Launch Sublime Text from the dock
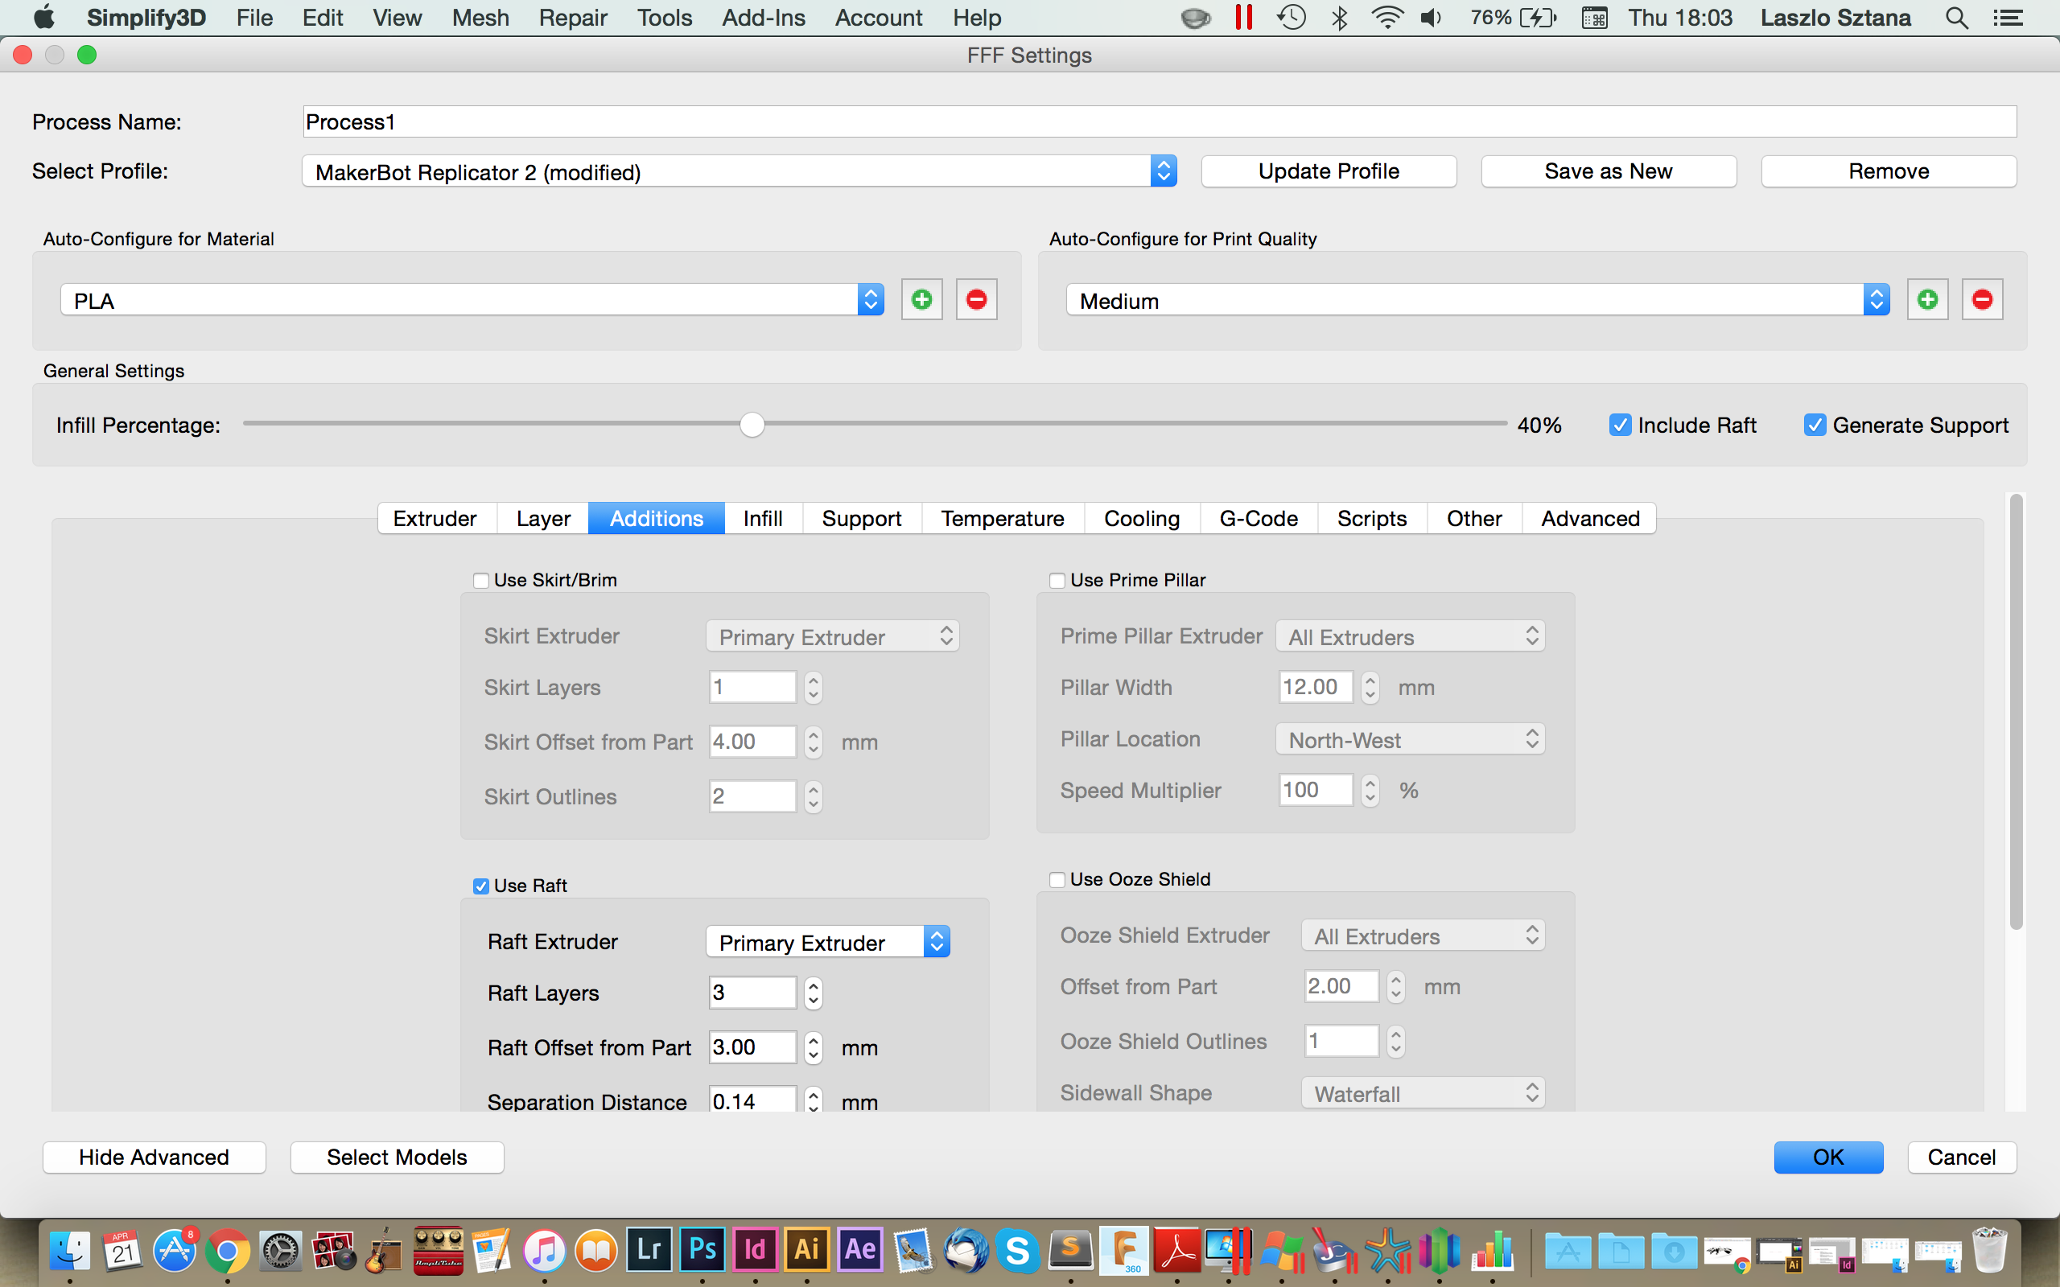 click(1071, 1252)
